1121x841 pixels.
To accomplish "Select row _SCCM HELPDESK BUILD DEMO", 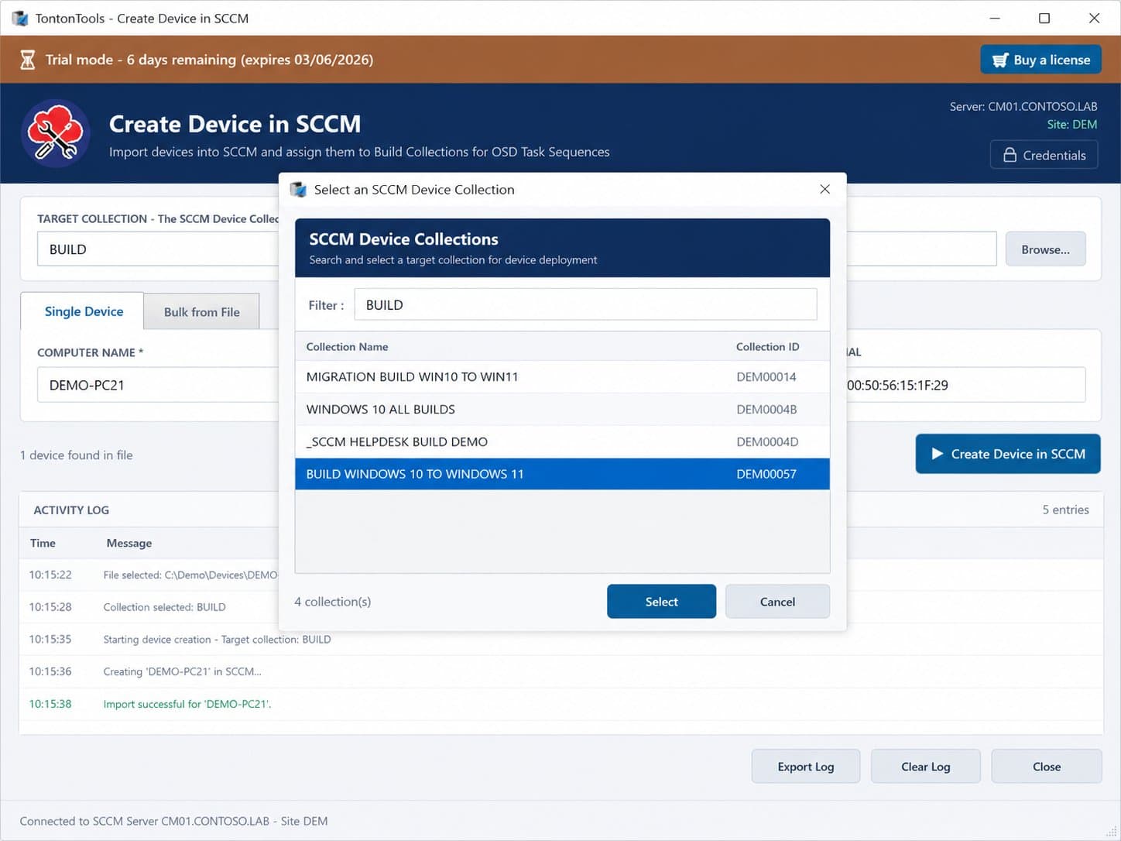I will (562, 441).
